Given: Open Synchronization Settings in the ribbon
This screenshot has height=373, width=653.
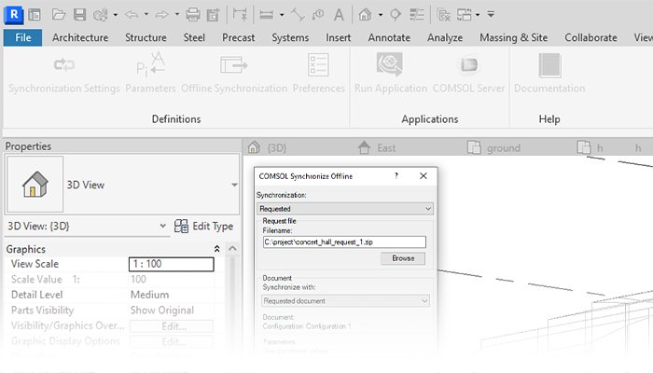Looking at the screenshot, I should (64, 74).
